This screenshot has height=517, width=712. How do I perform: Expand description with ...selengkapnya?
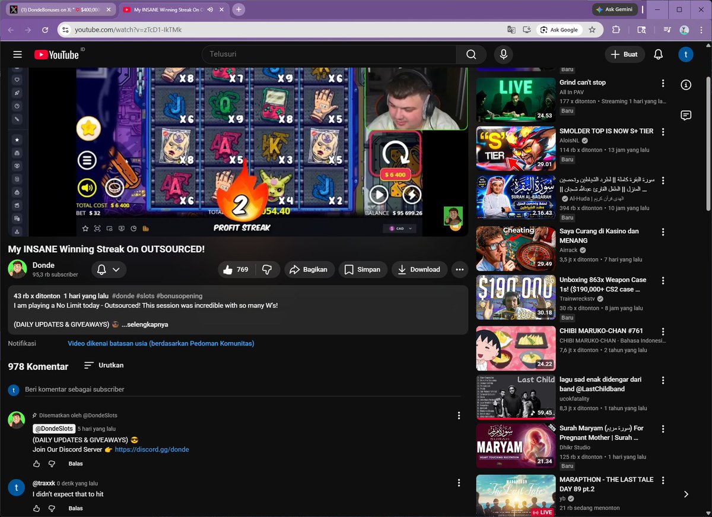coord(145,325)
